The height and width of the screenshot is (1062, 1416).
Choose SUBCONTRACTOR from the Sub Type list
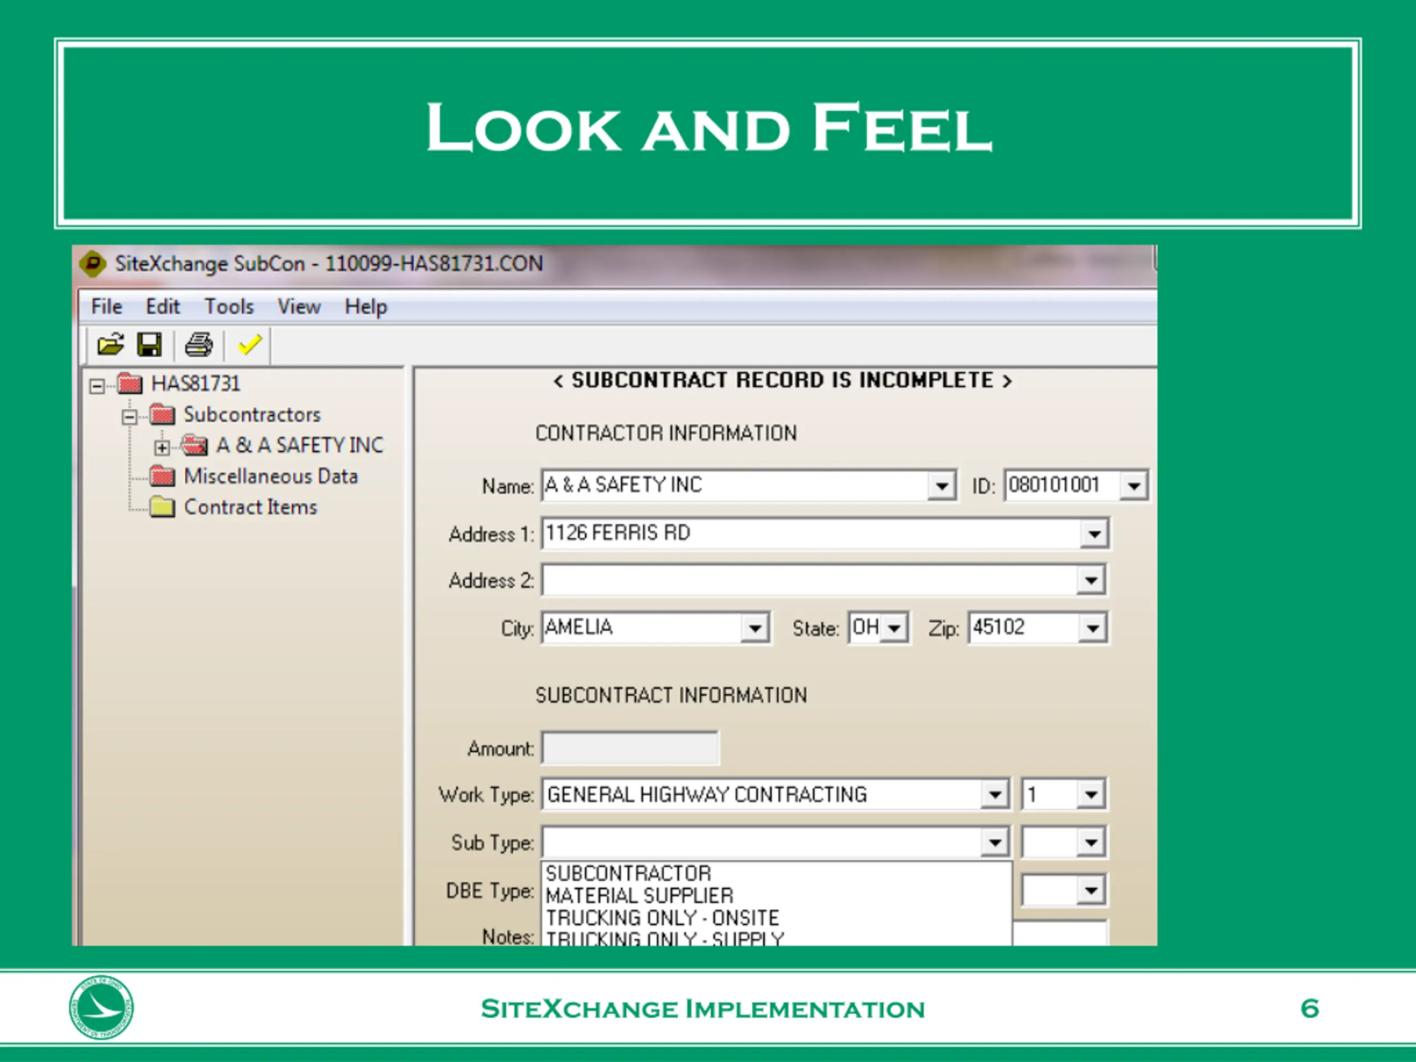coord(777,873)
